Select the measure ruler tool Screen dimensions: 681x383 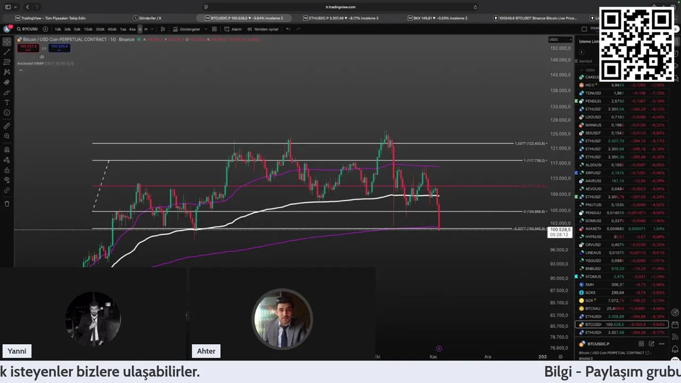7,126
